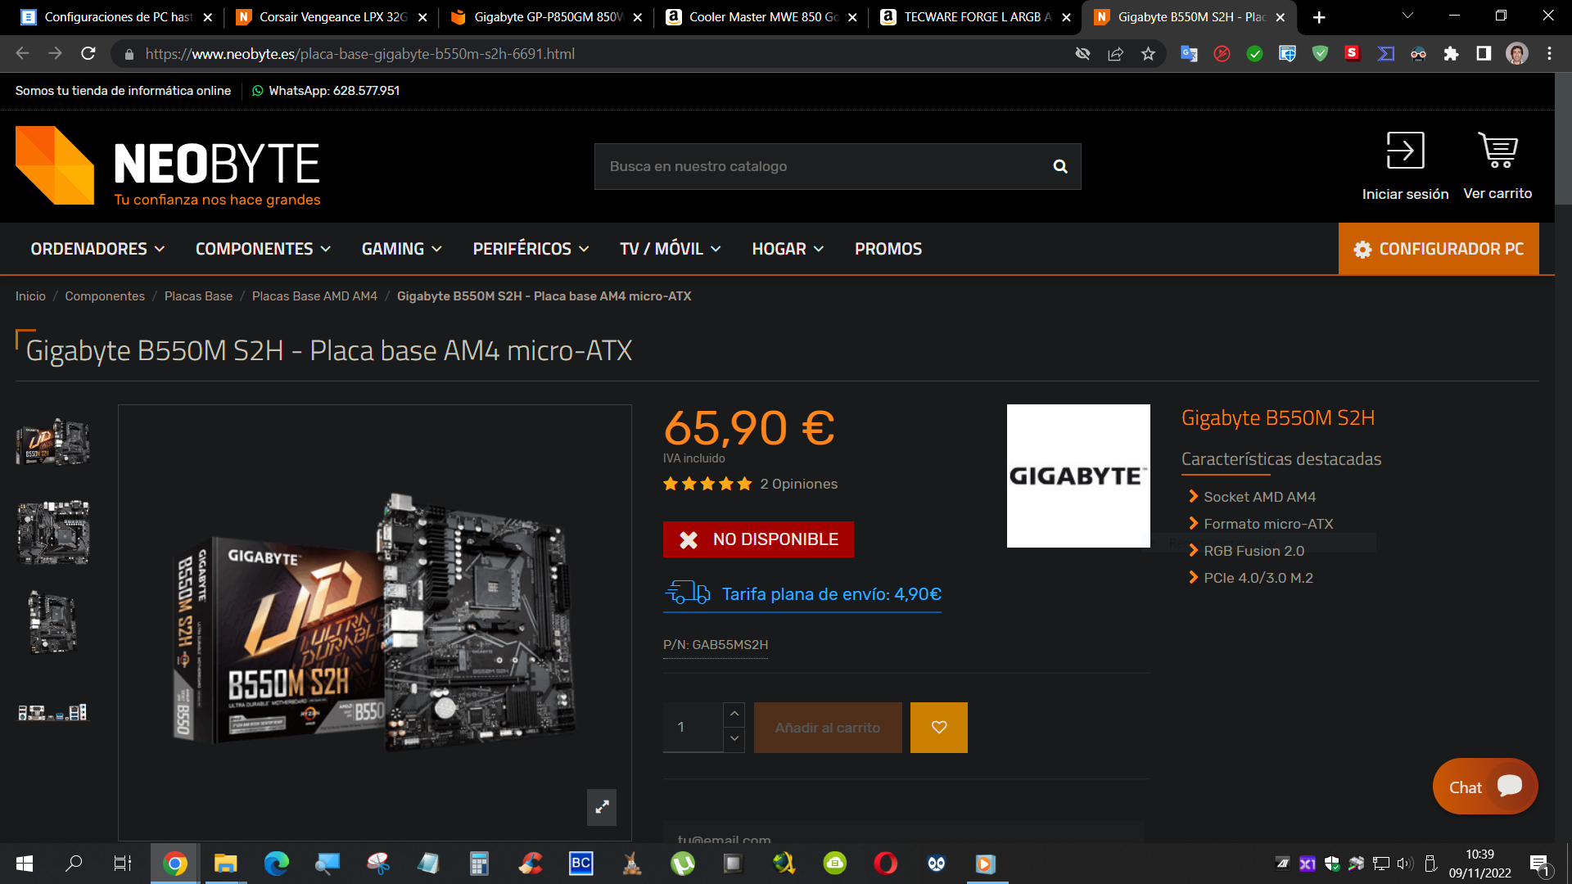The width and height of the screenshot is (1572, 884).
Task: Open the Chrome extensions puzzle icon
Action: [x=1451, y=54]
